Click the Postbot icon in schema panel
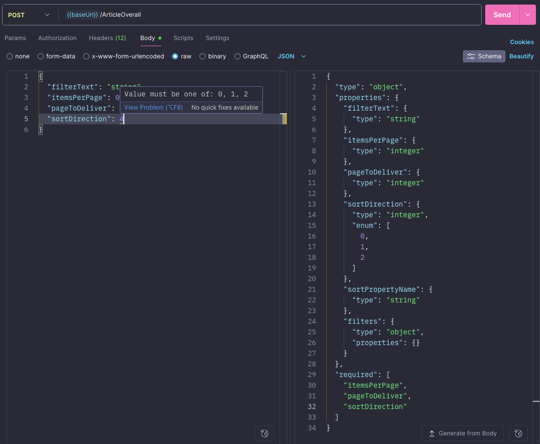This screenshot has width=540, height=444. click(518, 433)
